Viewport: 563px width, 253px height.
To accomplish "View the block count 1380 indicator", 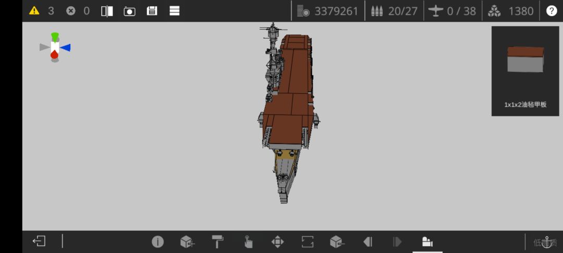I will point(510,11).
